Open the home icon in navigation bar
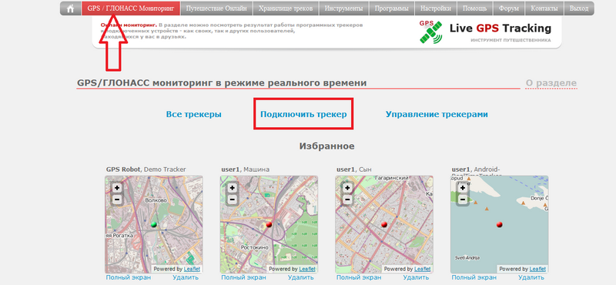This screenshot has height=285, width=616. coord(71,8)
